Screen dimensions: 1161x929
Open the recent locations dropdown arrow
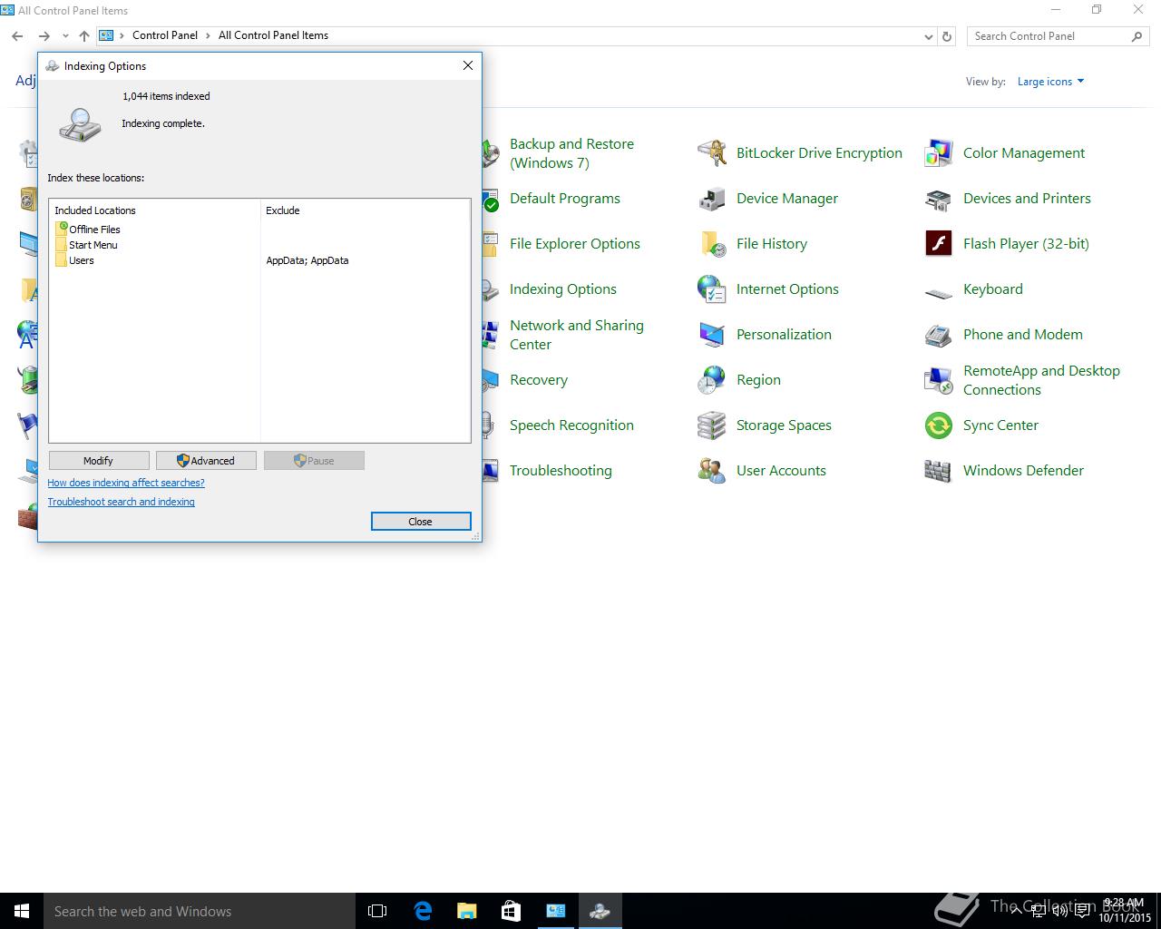point(65,36)
